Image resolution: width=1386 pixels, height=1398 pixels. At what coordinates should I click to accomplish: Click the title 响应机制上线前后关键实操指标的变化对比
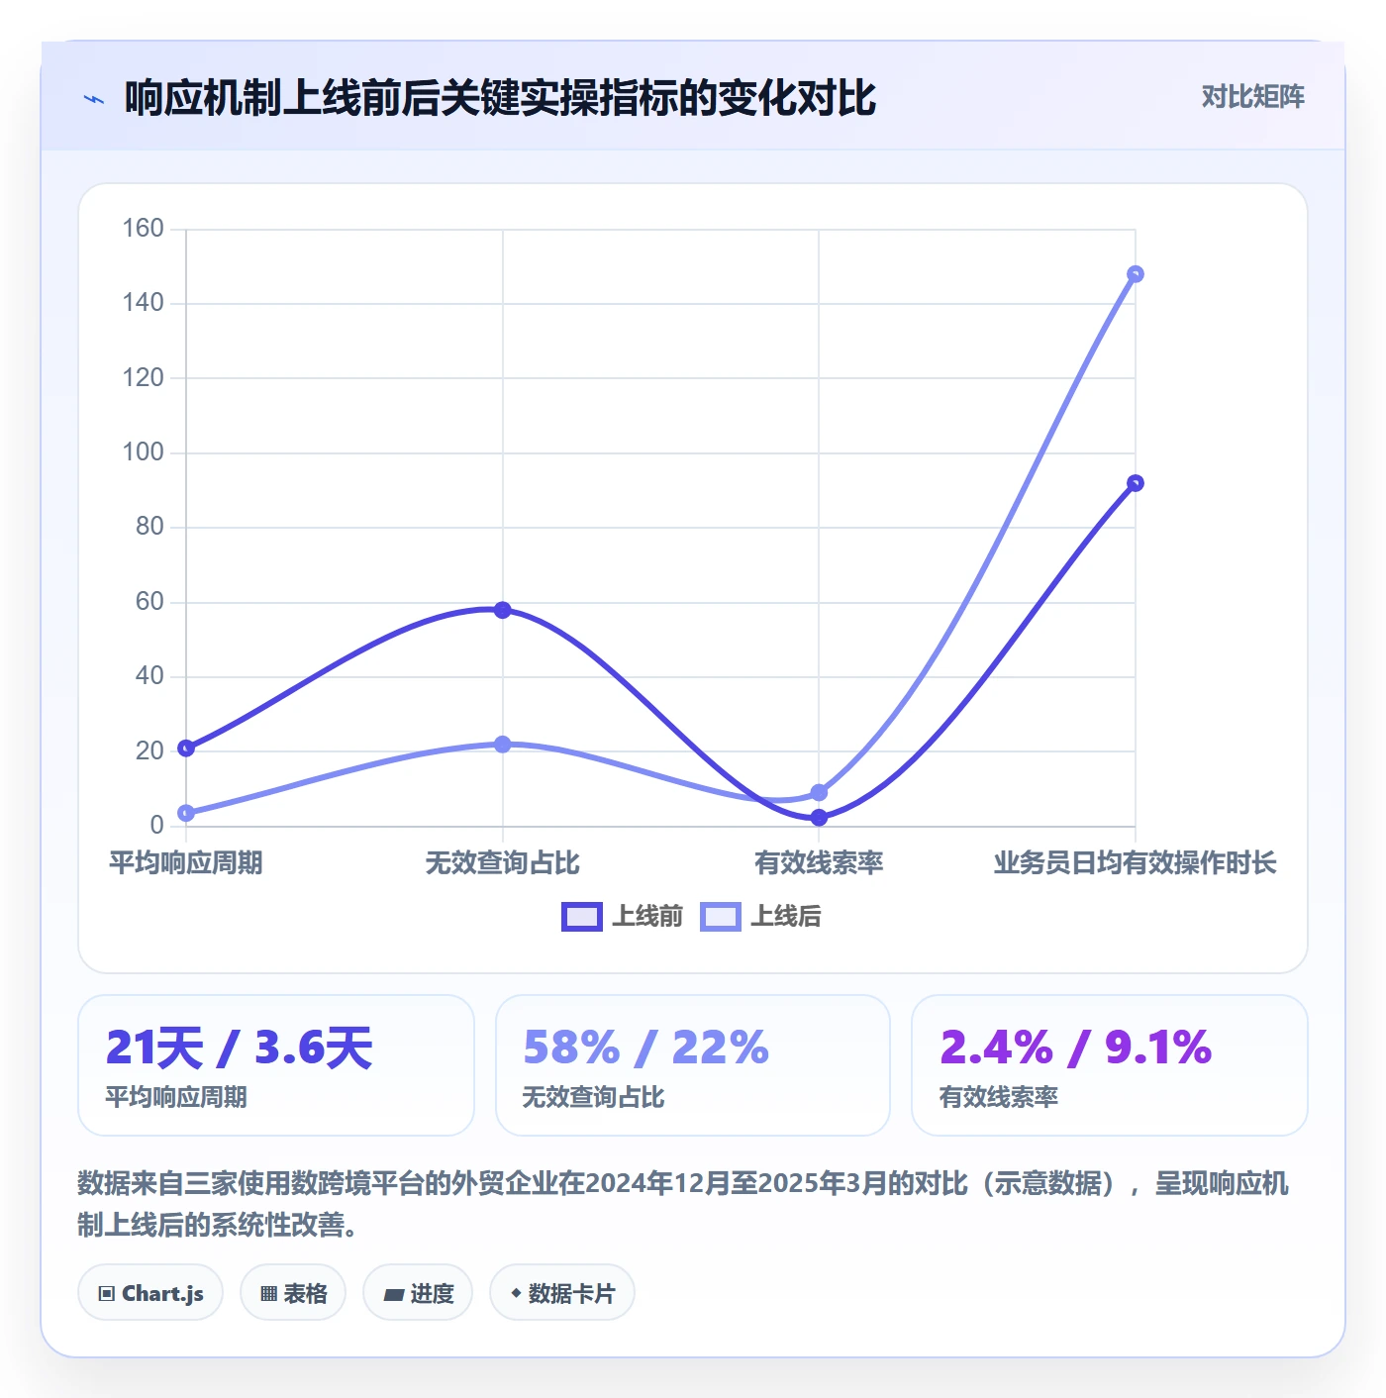click(500, 98)
